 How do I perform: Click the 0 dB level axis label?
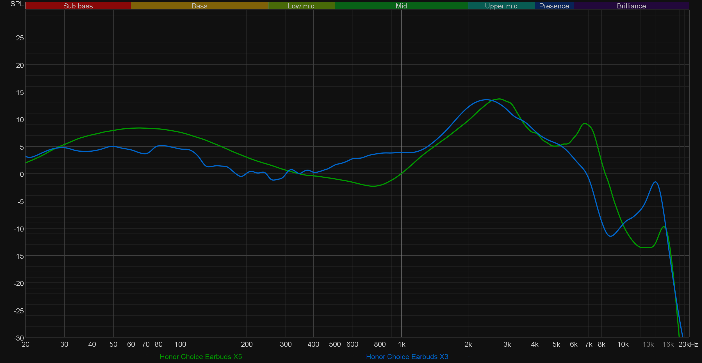pyautogui.click(x=22, y=174)
